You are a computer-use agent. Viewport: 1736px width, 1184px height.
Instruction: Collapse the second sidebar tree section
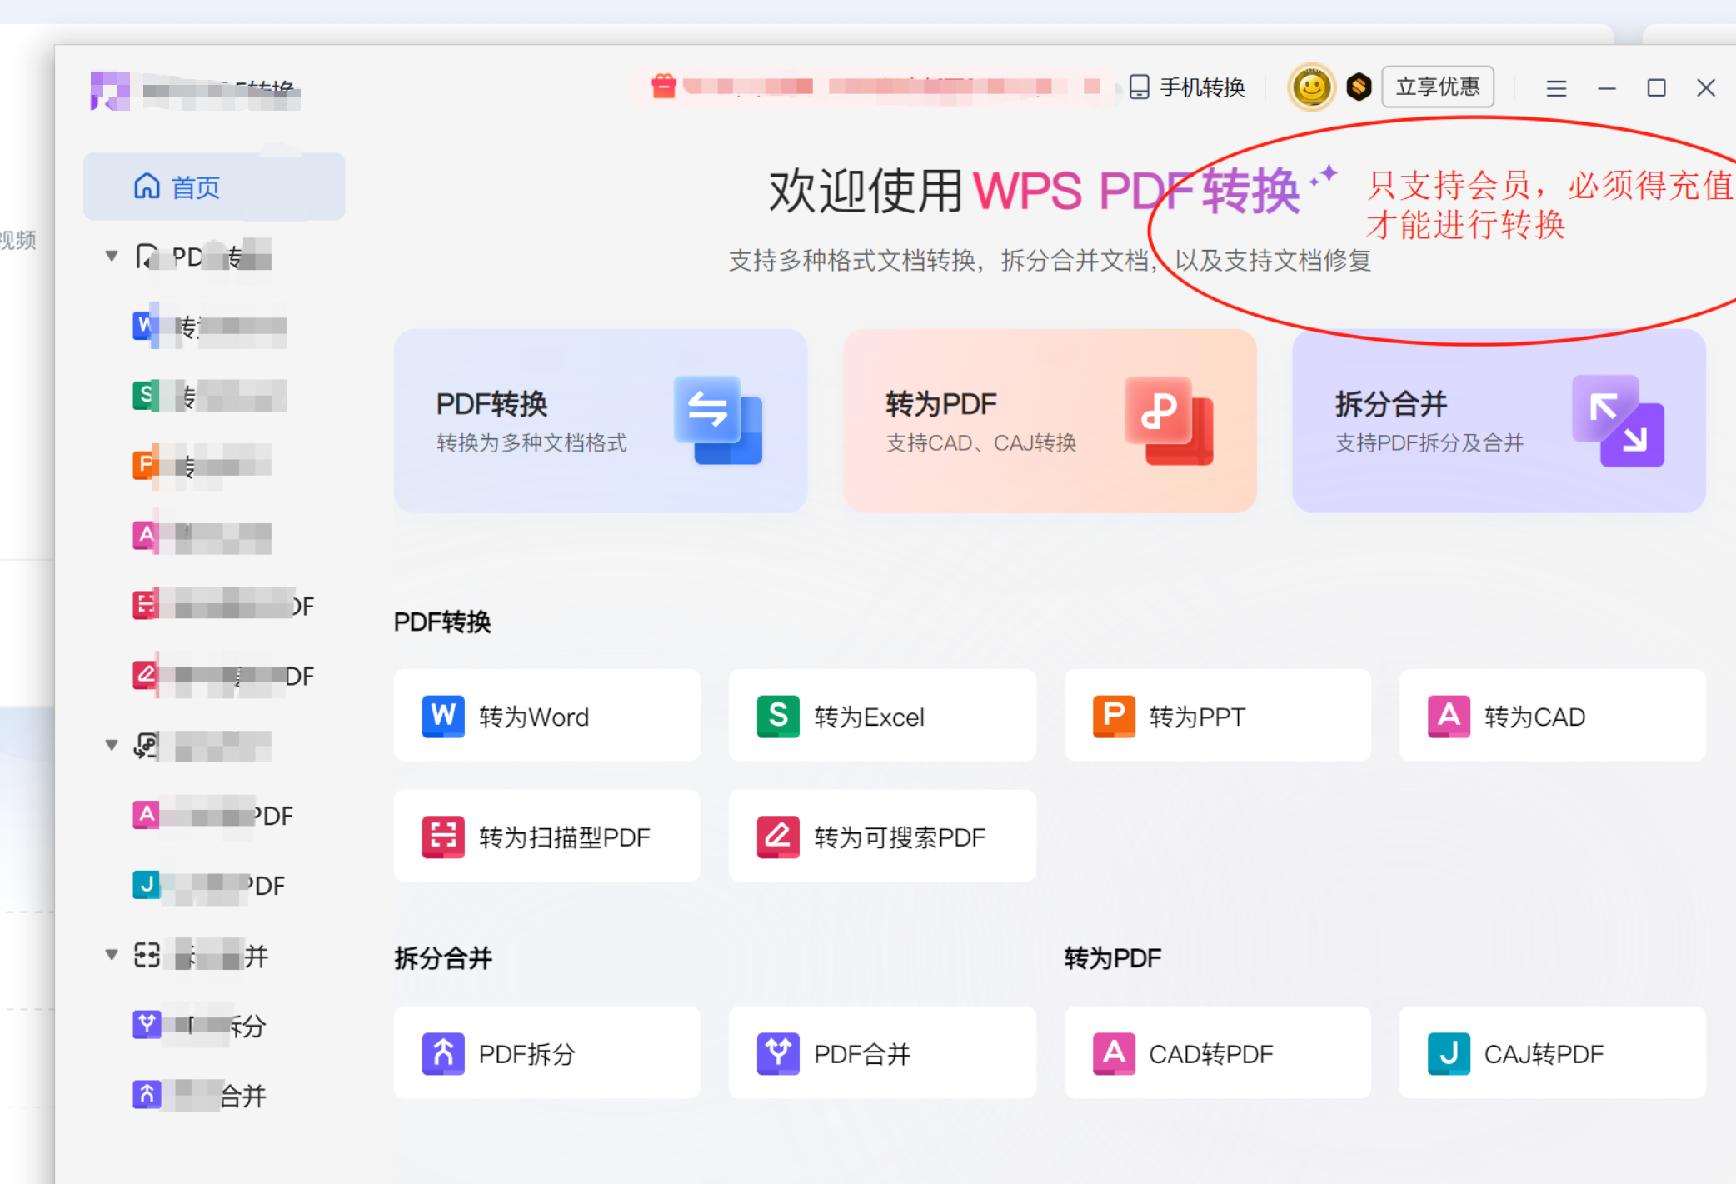pyautogui.click(x=112, y=745)
